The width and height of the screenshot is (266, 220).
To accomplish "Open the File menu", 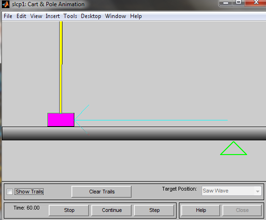I will (x=8, y=16).
